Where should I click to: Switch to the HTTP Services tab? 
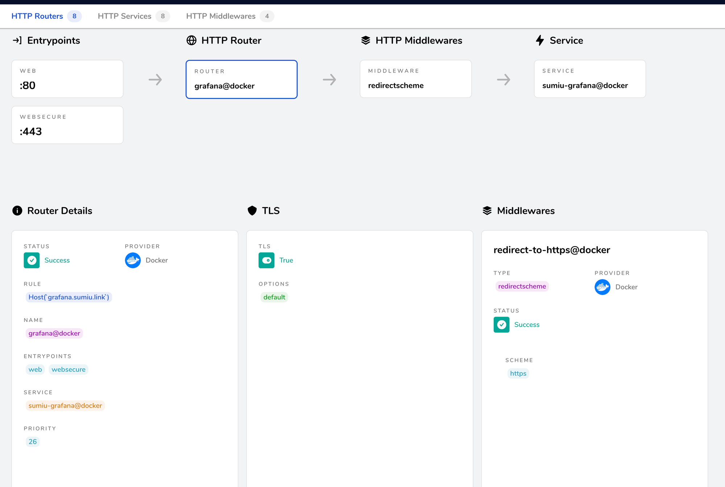[124, 16]
